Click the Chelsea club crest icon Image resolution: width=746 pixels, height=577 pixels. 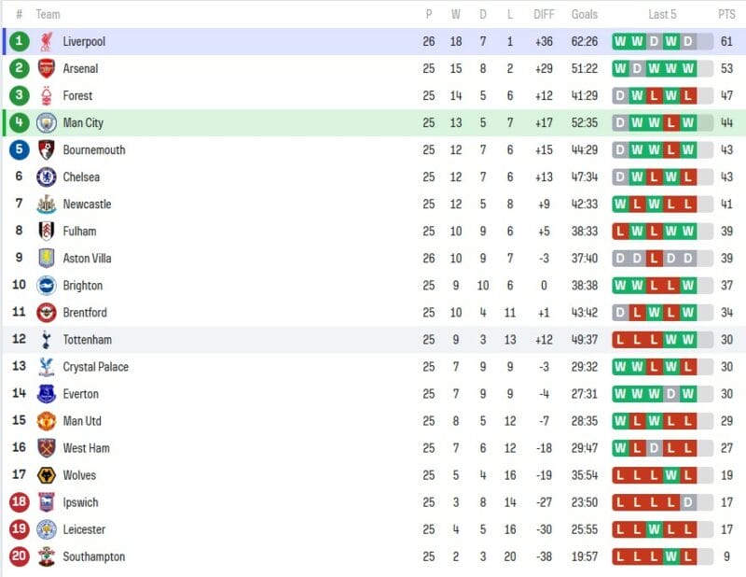(46, 176)
